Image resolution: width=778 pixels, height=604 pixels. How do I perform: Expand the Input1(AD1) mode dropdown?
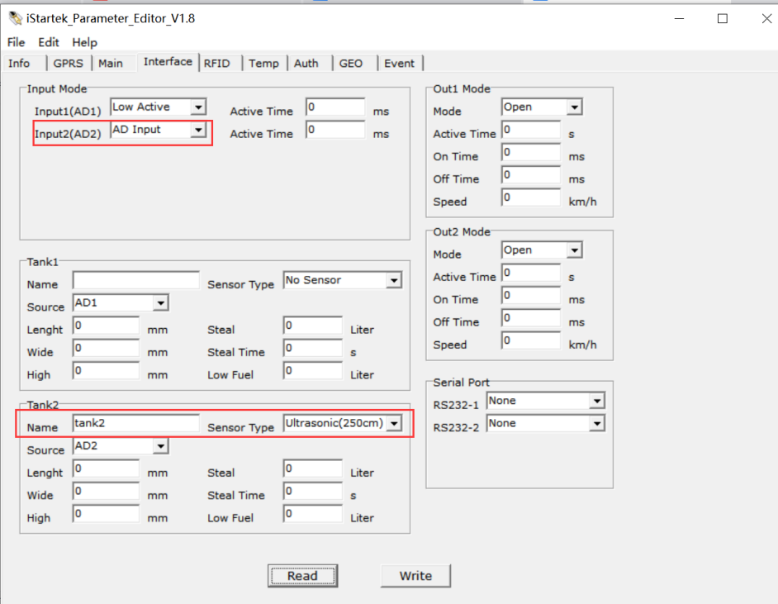point(197,107)
